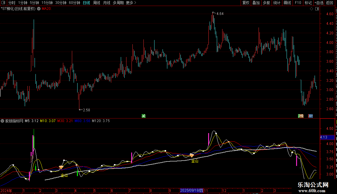Add stock via +自选 button
The width and height of the screenshot is (337, 194).
319,3
